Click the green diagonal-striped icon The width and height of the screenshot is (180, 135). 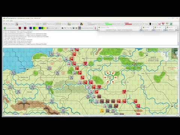pyautogui.click(x=171, y=24)
